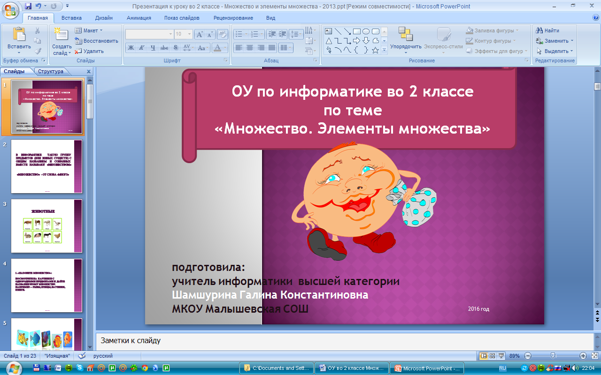Viewport: 601px width, 375px height.
Task: Apply strikethrough (abc) formatting
Action: [164, 48]
